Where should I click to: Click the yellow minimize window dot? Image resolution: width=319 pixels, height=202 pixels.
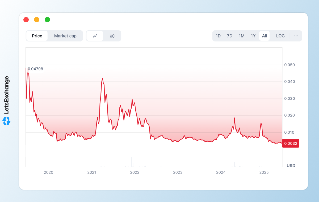(37, 20)
